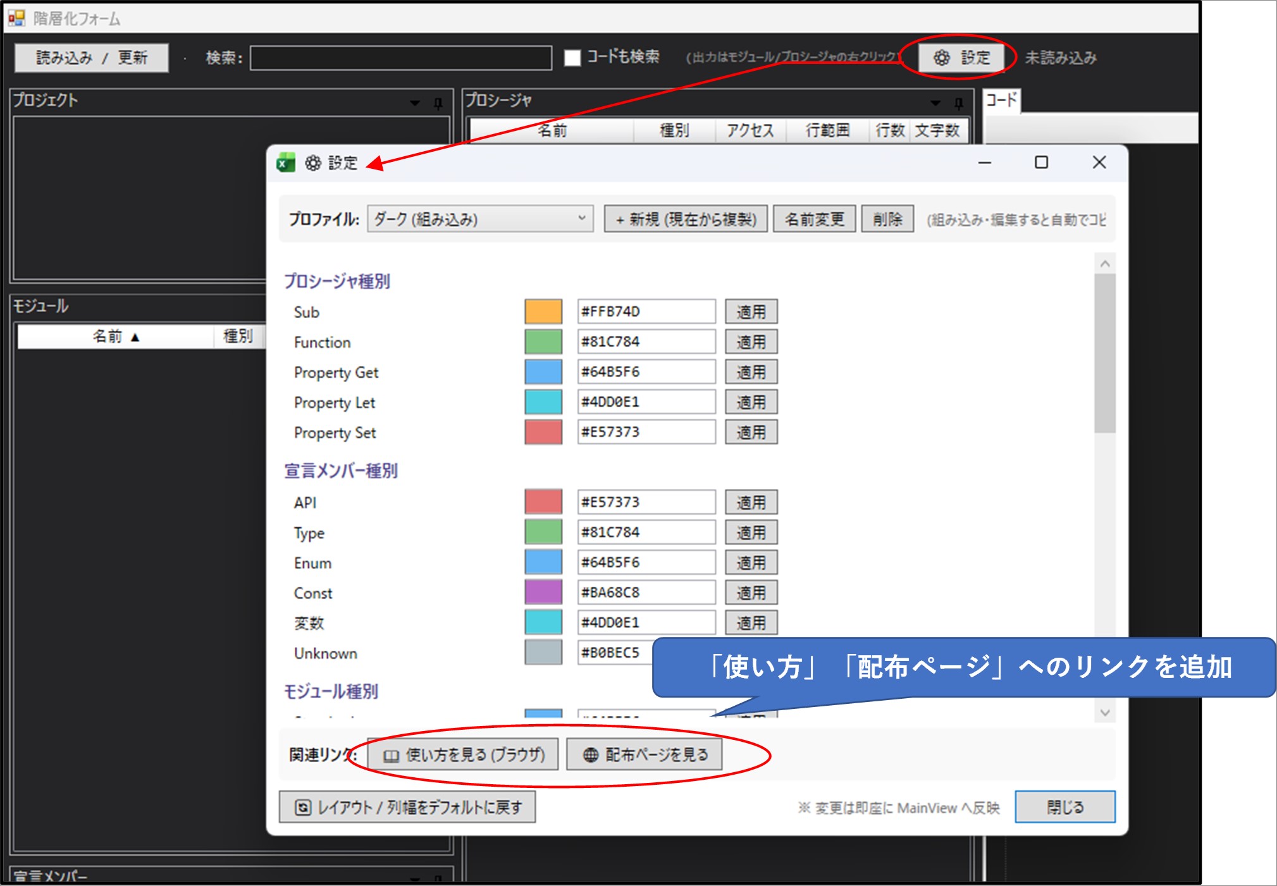Open 配布ページを見る link button

click(x=644, y=754)
